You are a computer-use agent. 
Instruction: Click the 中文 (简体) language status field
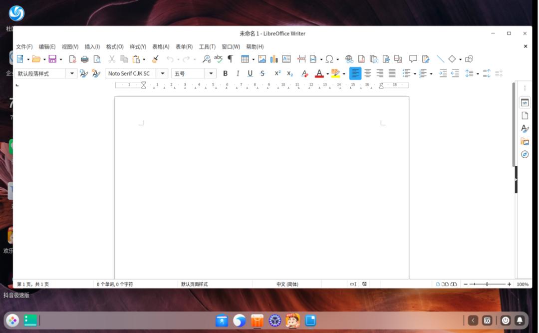[287, 284]
